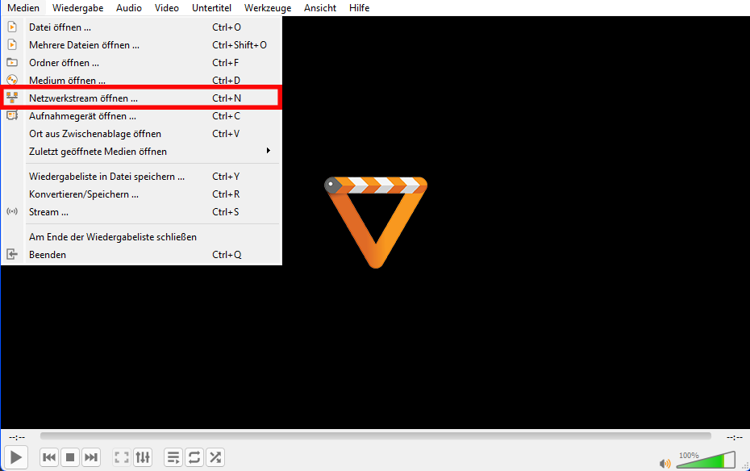This screenshot has width=750, height=471.
Task: Stop playback with the stop icon
Action: pos(70,457)
